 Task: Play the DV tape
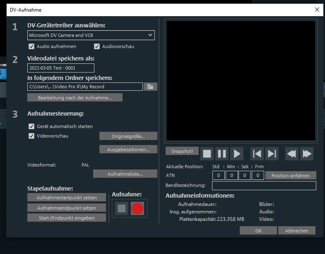pyautogui.click(x=237, y=154)
